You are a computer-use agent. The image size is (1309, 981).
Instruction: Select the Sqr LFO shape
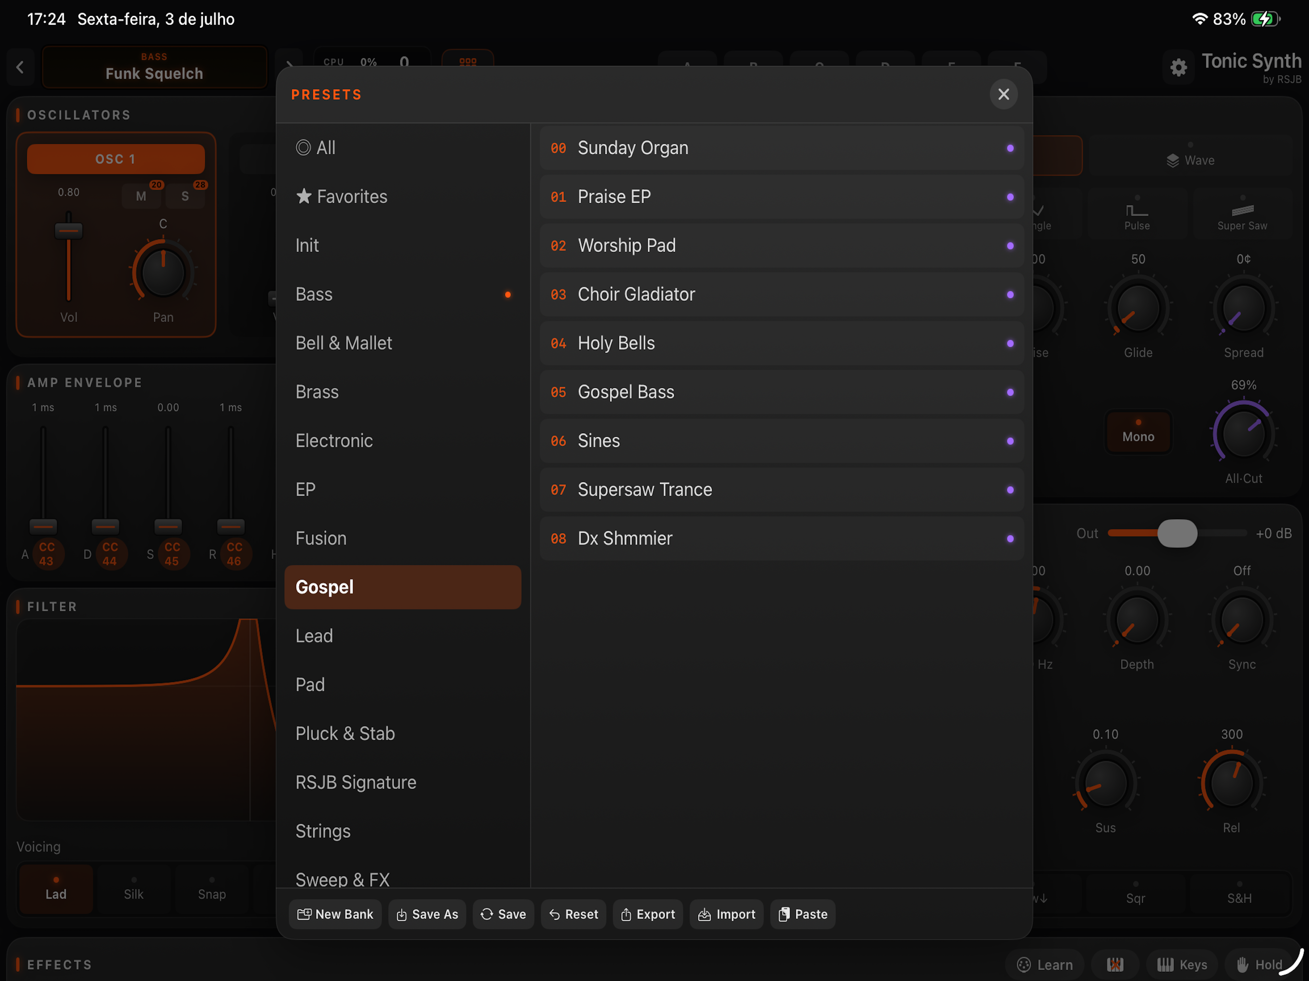pyautogui.click(x=1135, y=893)
